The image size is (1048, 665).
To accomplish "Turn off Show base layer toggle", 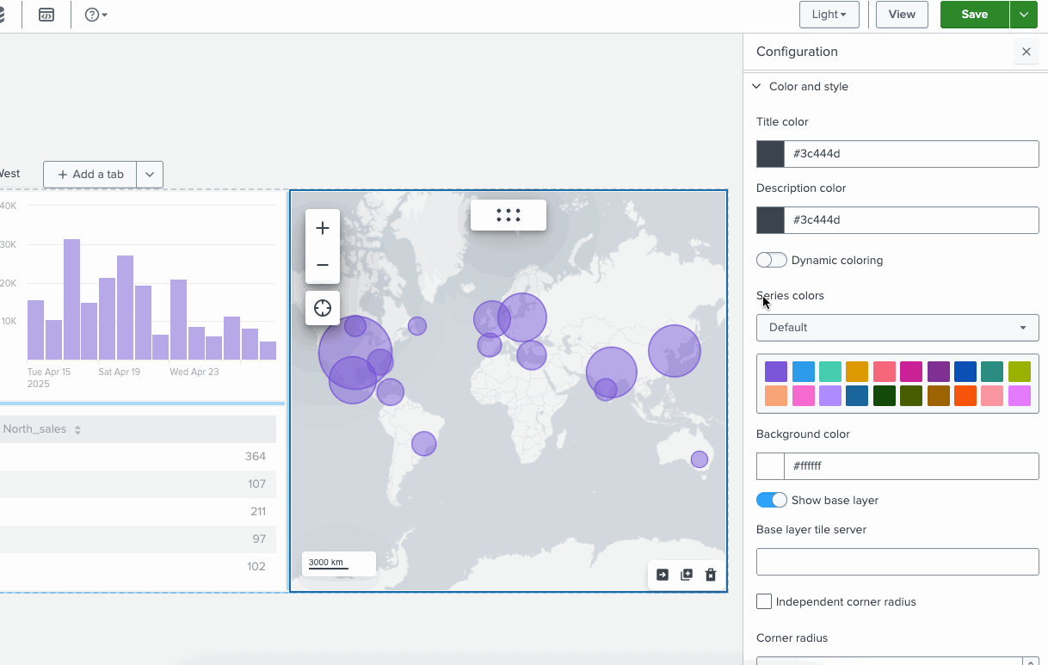I will [x=772, y=500].
